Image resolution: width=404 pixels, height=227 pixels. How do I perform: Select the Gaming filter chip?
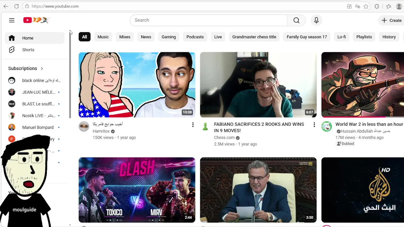point(169,37)
